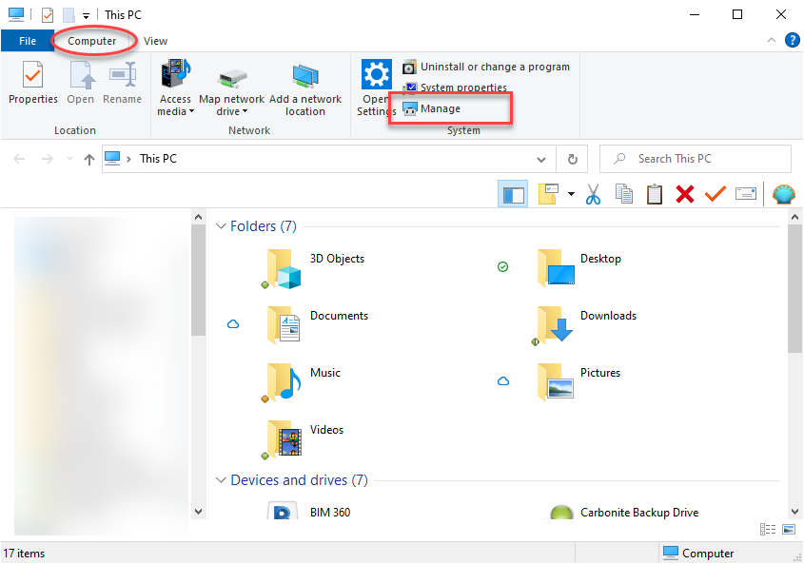Click the red X Delete icon
This screenshot has width=804, height=564.
pos(684,194)
